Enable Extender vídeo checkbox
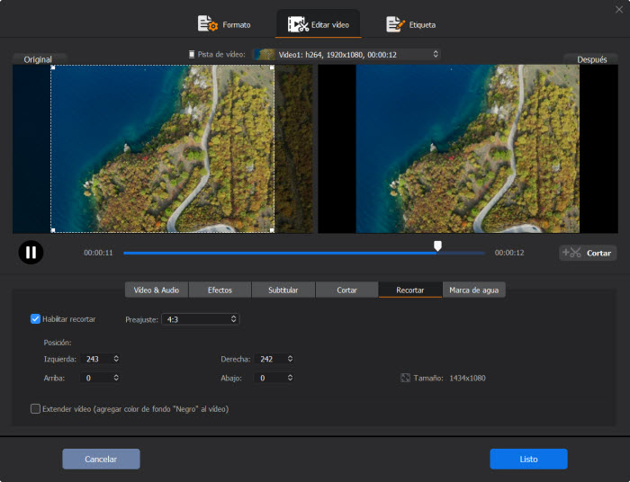 point(35,408)
